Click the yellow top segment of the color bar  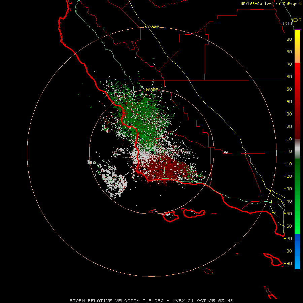click(x=297, y=46)
